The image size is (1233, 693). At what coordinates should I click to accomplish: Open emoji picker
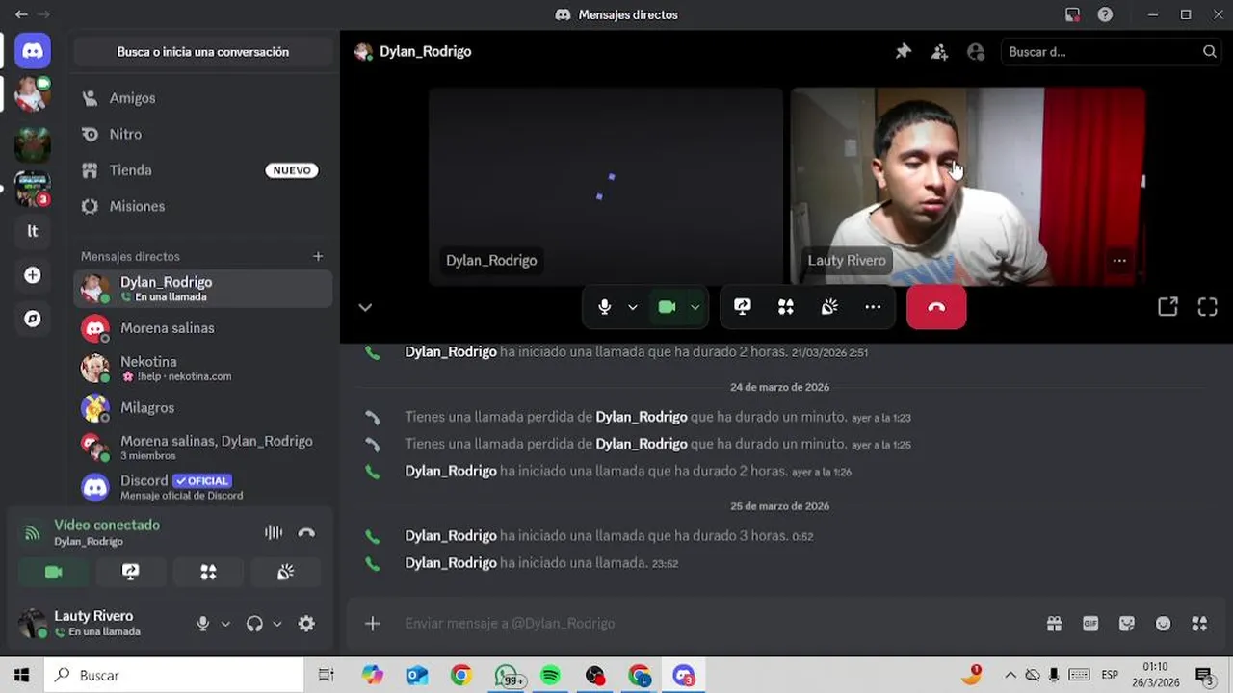point(1163,624)
